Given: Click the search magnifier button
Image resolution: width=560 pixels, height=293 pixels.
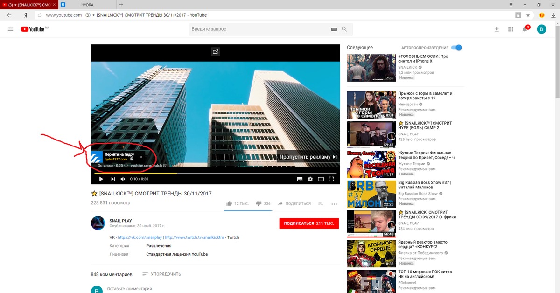Looking at the screenshot, I should 344,29.
